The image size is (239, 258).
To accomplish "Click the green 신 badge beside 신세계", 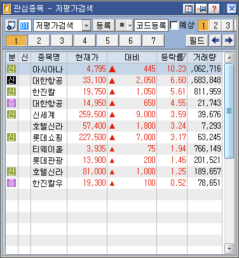I will [11, 114].
